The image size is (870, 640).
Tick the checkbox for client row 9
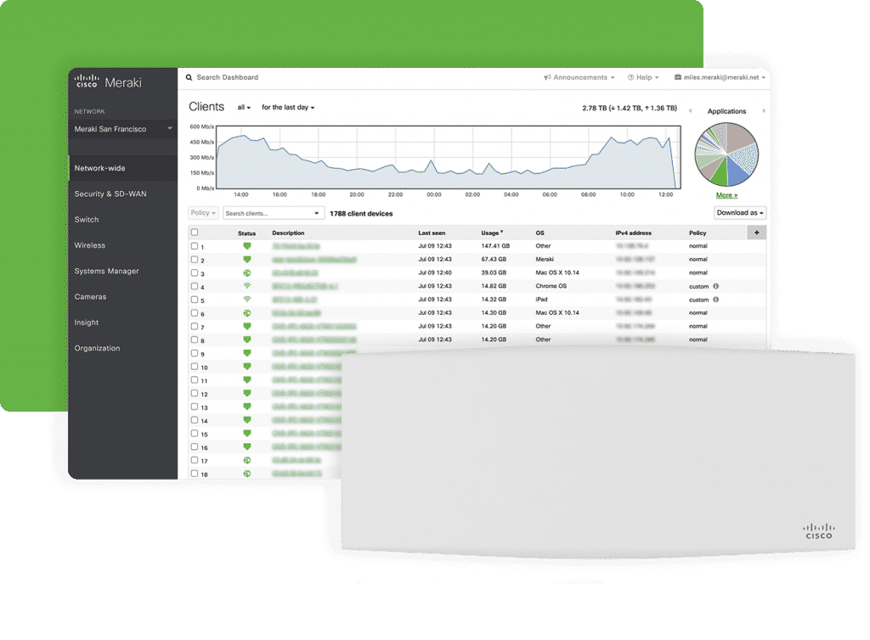point(195,353)
